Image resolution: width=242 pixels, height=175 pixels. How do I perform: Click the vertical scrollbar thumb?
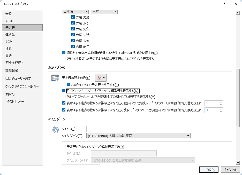click(238, 98)
